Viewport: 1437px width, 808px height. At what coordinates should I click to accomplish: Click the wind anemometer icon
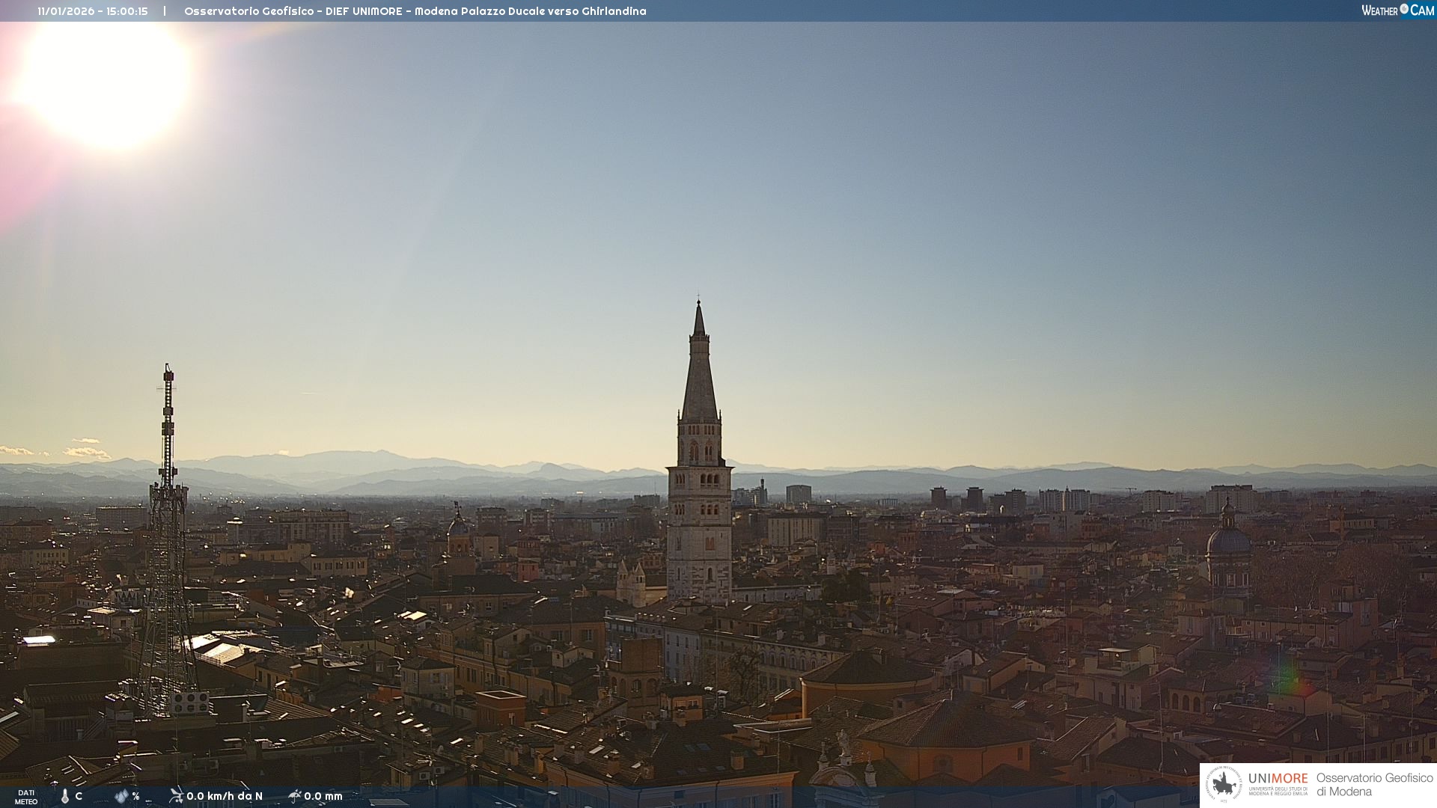[x=176, y=795]
